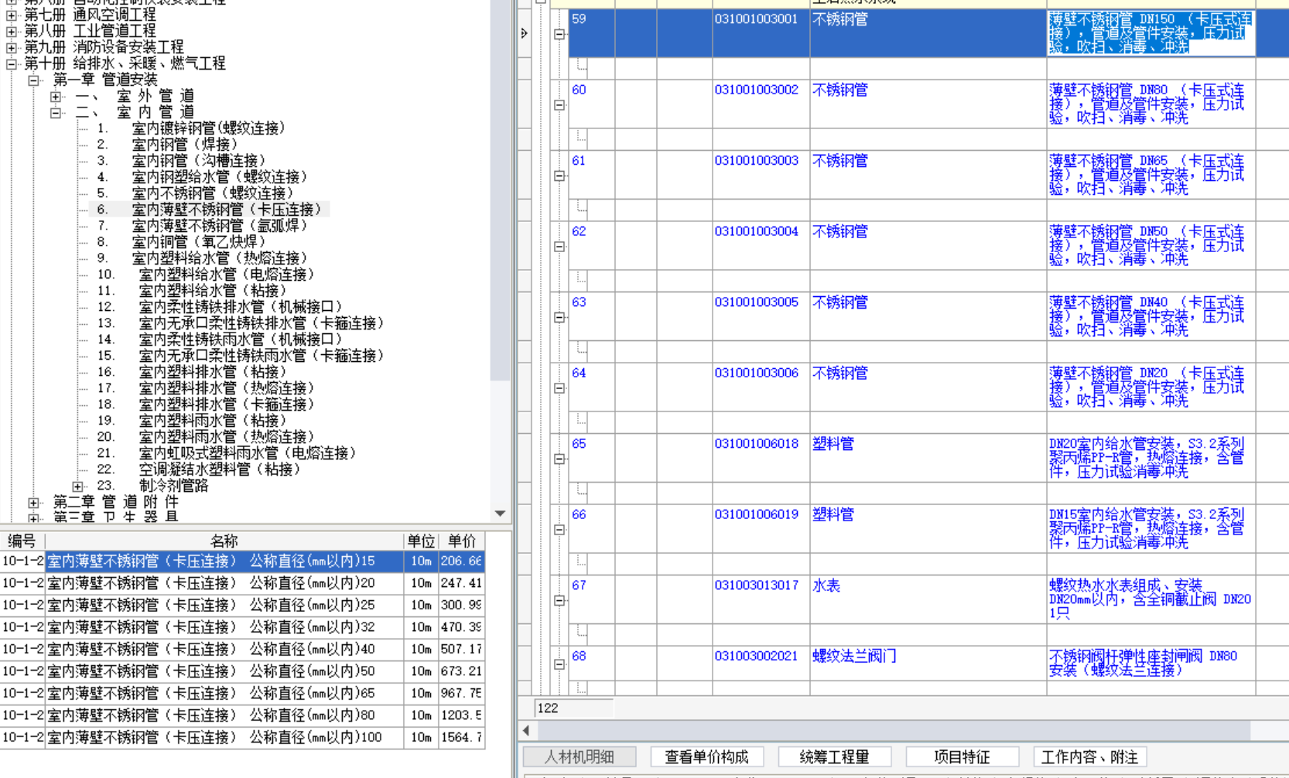Viewport: 1289px width, 778px height.
Task: Click bill table horizontal scroll-left arrow
Action: pos(527,730)
